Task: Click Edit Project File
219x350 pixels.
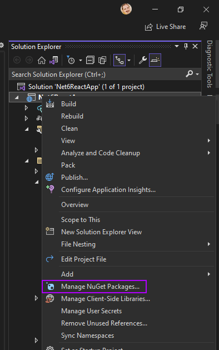Action: (128, 259)
